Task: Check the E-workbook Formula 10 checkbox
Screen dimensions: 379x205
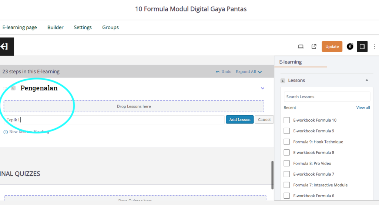Action: (286, 120)
